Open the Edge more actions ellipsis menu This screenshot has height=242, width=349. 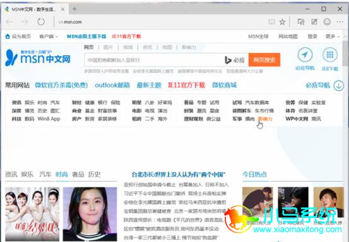(x=340, y=22)
